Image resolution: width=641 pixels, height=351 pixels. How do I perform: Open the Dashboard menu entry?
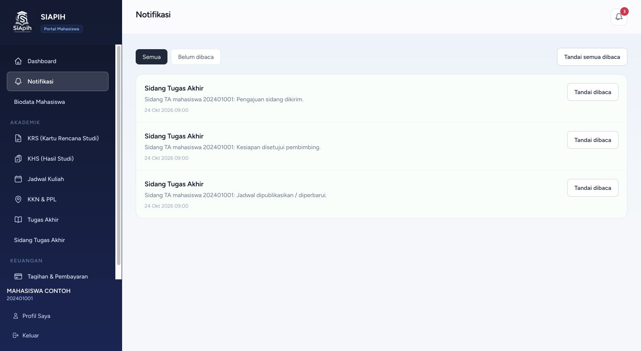point(58,61)
